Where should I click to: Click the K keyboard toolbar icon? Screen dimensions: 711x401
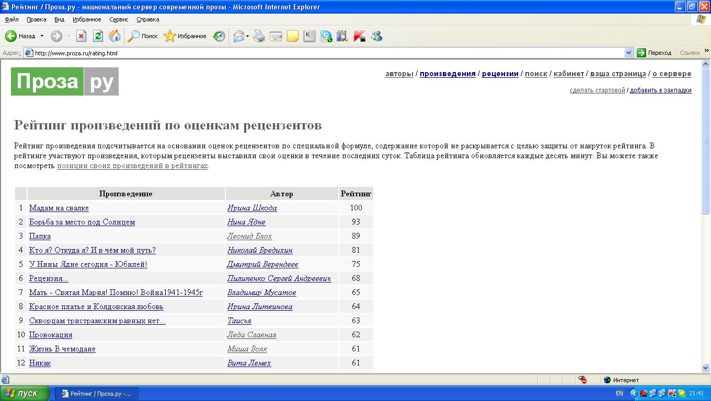coord(309,36)
